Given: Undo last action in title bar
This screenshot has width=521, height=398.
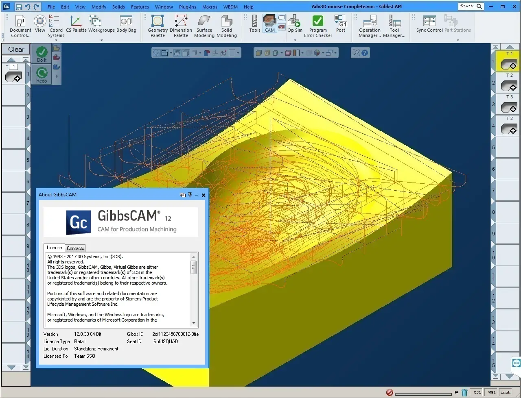Looking at the screenshot, I should pyautogui.click(x=27, y=7).
